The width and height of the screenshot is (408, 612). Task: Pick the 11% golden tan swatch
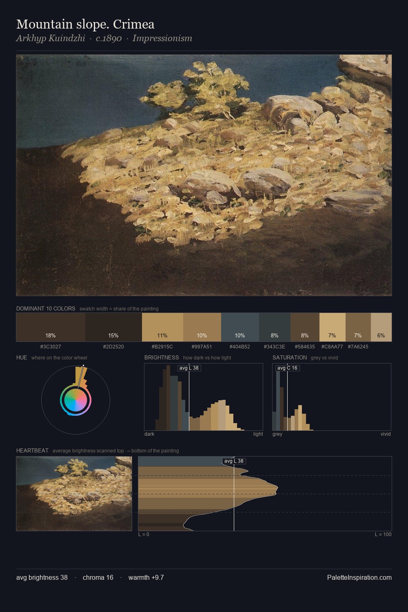pyautogui.click(x=162, y=327)
